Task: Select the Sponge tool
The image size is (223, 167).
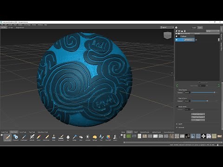Action: coord(95,137)
